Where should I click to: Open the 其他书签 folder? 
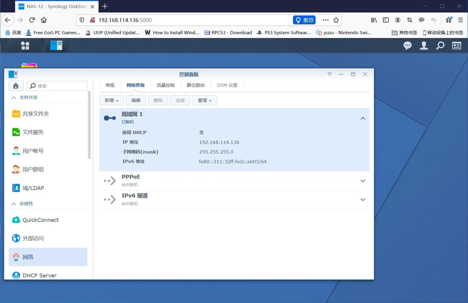pyautogui.click(x=404, y=32)
